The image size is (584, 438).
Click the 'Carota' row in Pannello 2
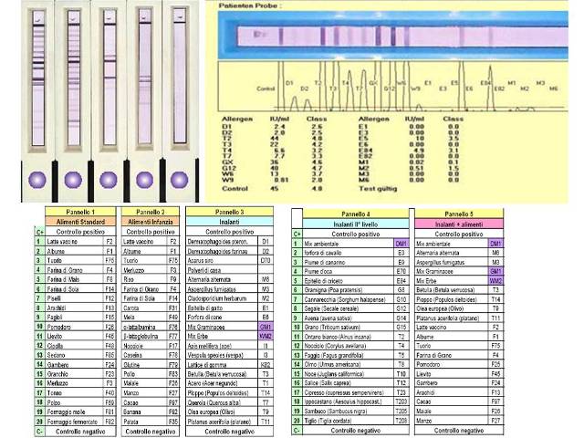point(151,308)
